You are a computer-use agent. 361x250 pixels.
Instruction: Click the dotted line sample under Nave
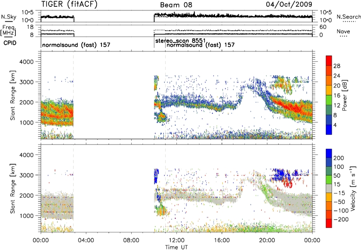coord(343,36)
